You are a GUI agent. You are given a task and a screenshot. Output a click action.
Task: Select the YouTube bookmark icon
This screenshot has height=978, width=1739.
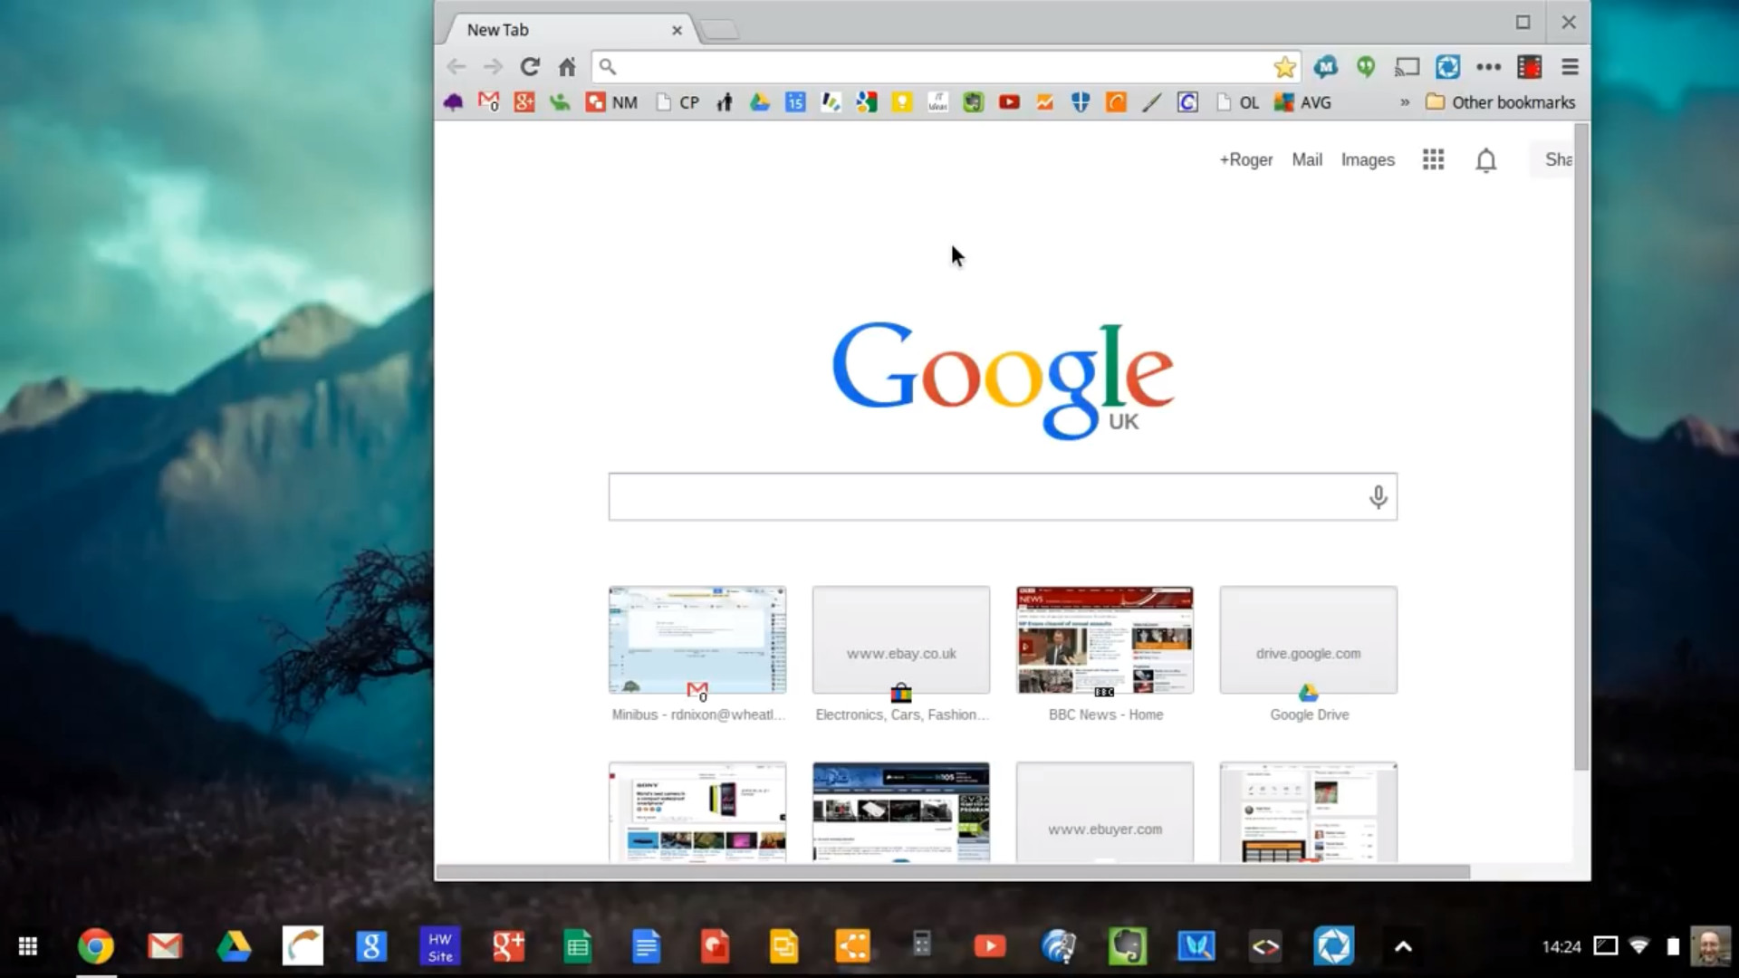click(x=1008, y=101)
